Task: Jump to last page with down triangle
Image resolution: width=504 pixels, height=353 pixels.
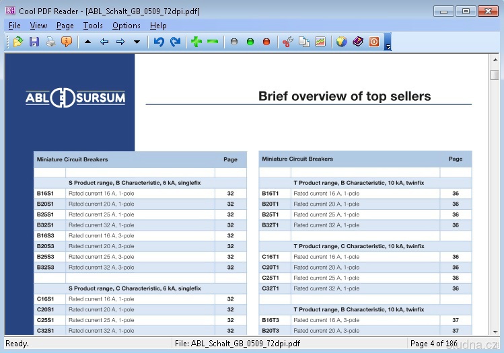Action: pyautogui.click(x=137, y=42)
